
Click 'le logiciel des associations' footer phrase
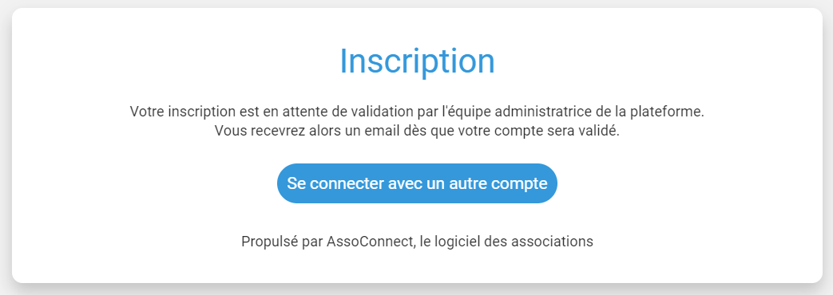pyautogui.click(x=506, y=242)
